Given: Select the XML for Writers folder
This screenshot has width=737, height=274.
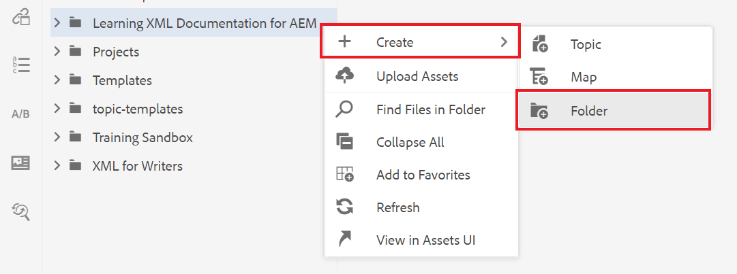Looking at the screenshot, I should (x=137, y=166).
